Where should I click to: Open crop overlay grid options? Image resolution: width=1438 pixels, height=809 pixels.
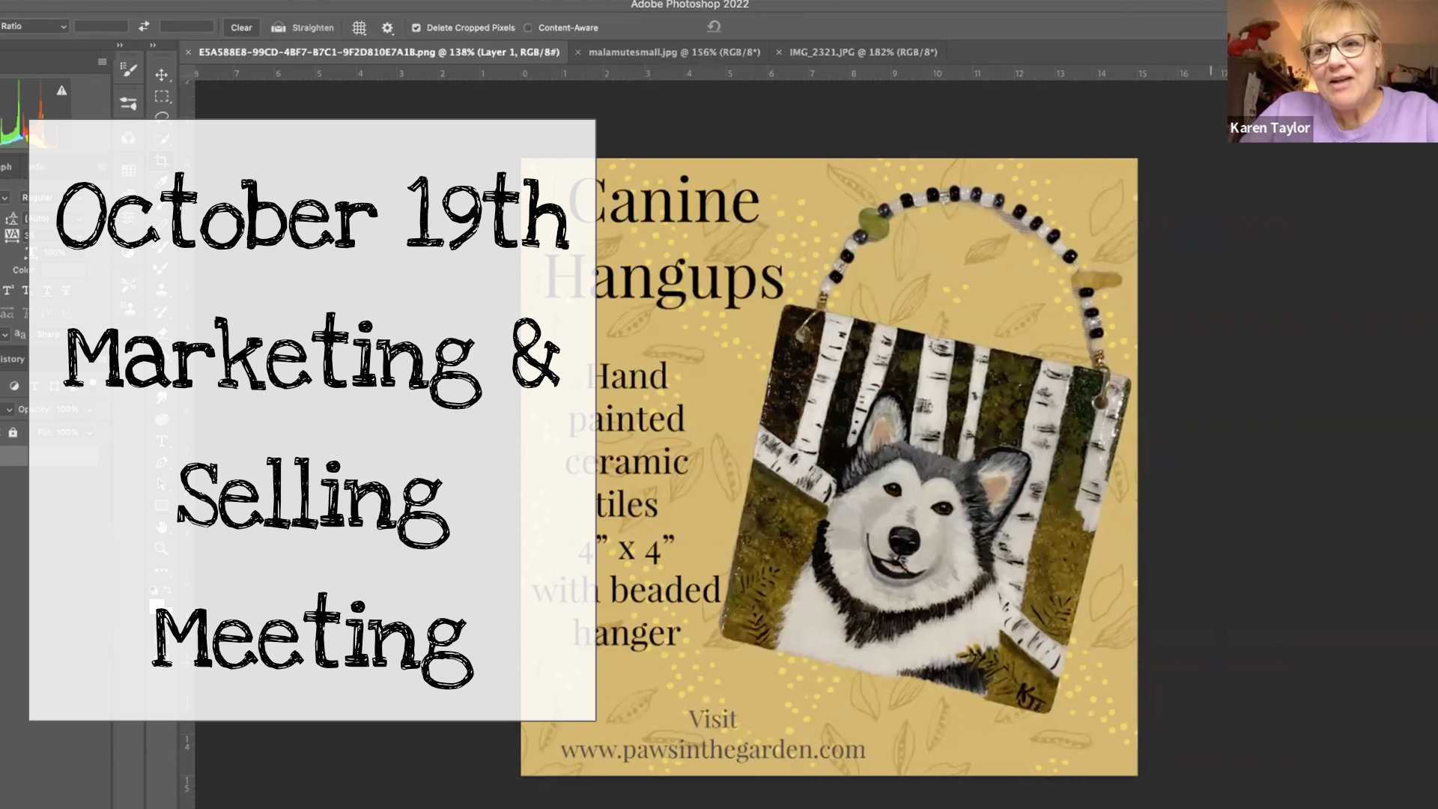click(359, 28)
